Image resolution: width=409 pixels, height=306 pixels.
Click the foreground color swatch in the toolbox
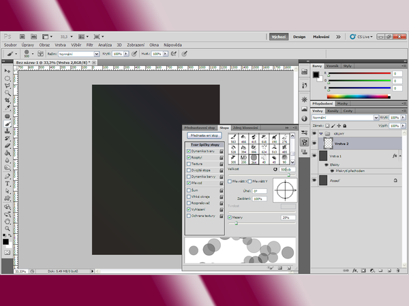[x=5, y=239]
